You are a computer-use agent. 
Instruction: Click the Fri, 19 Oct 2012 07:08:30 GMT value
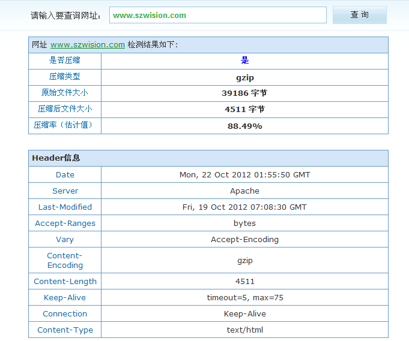(x=244, y=207)
